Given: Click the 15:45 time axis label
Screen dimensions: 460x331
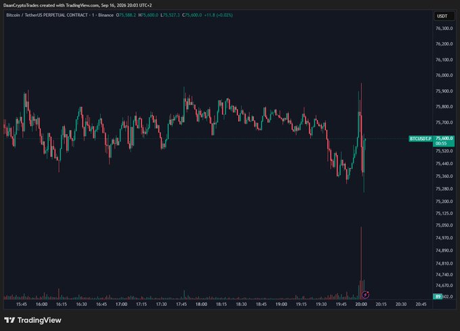Looking at the screenshot, I should (22, 305).
